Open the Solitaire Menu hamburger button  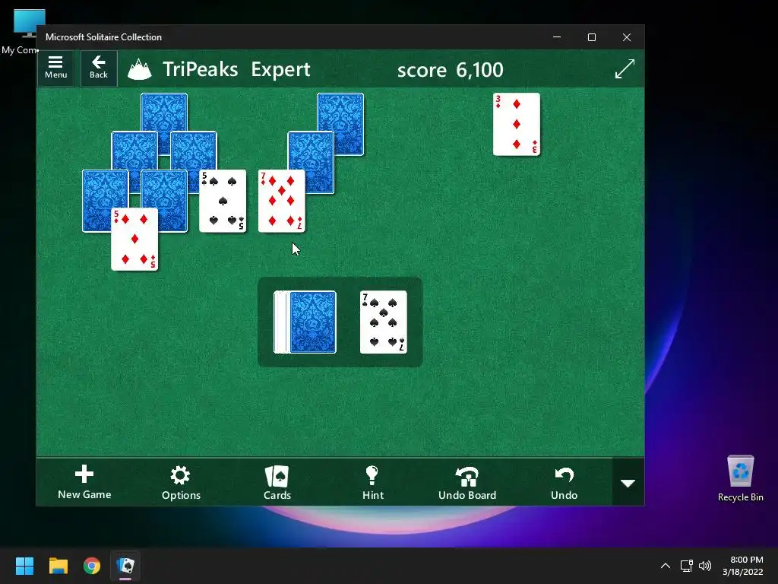55,68
